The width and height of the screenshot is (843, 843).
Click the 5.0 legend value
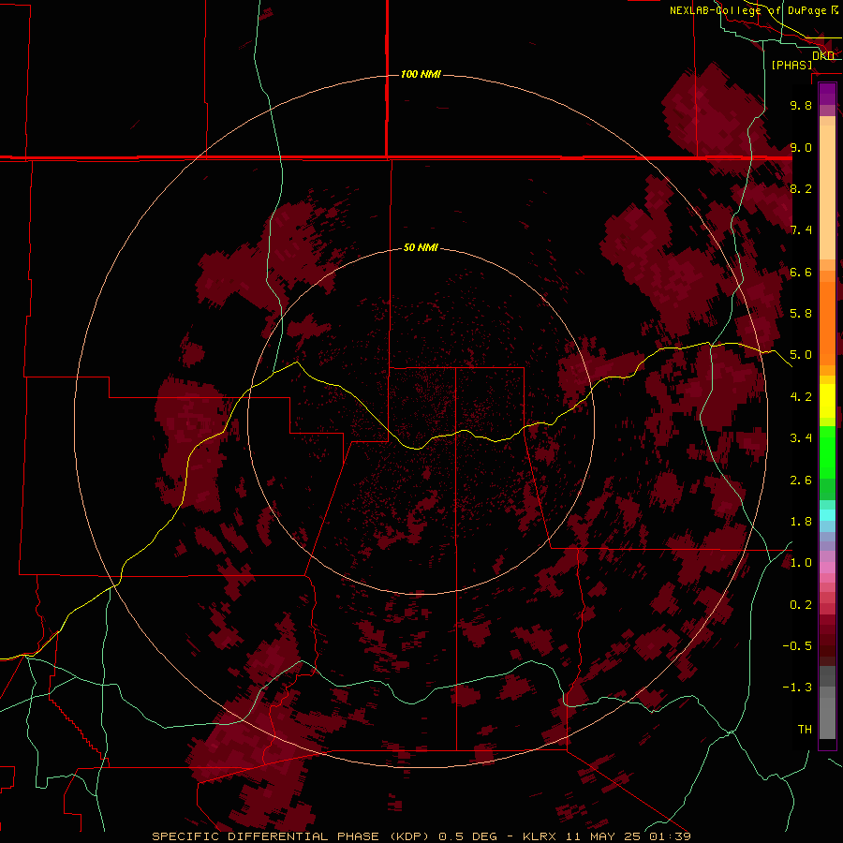point(801,355)
